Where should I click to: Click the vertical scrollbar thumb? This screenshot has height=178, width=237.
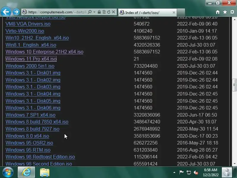(234, 85)
